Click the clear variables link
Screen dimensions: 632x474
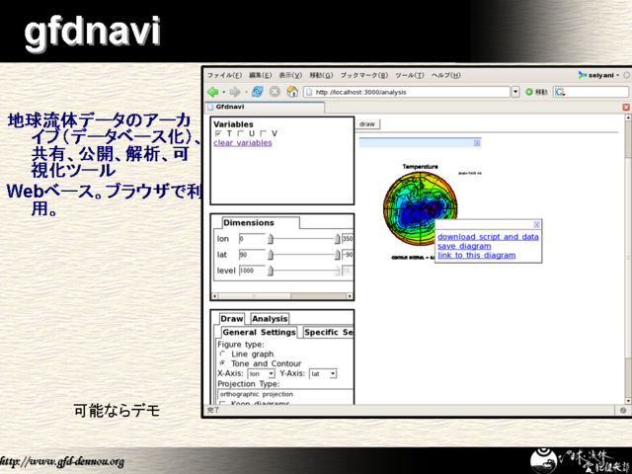coord(243,142)
